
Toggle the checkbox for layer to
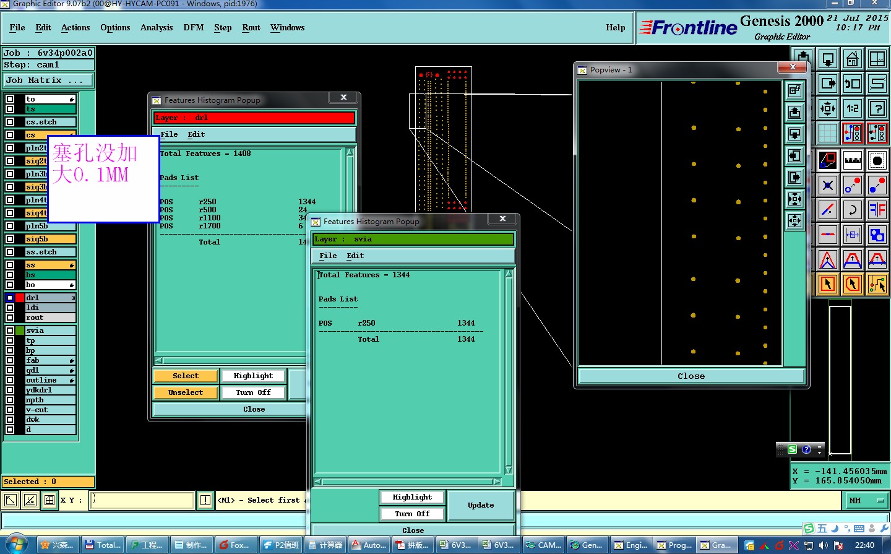10,99
